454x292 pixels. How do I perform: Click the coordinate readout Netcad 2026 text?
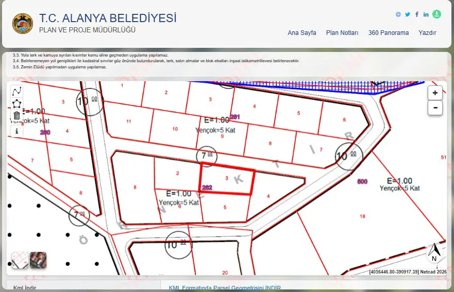tap(408, 272)
